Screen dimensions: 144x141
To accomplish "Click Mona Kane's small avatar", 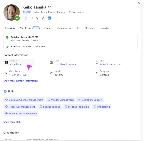I will (x=6, y=62).
